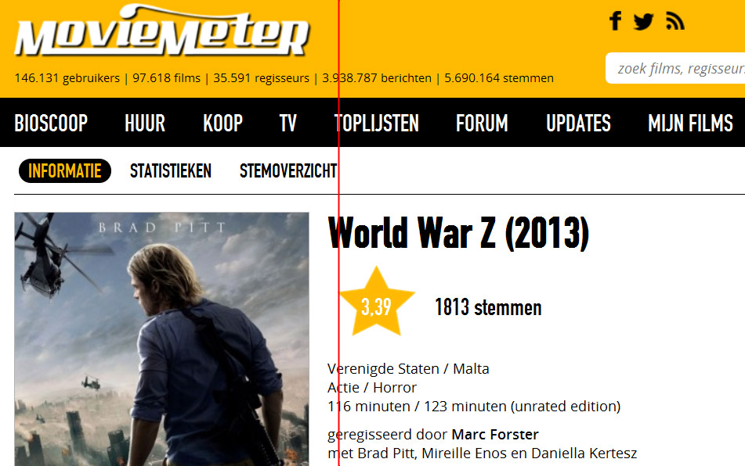Click the World War Z poster image
Screen dimensions: 745x466
[x=161, y=339]
